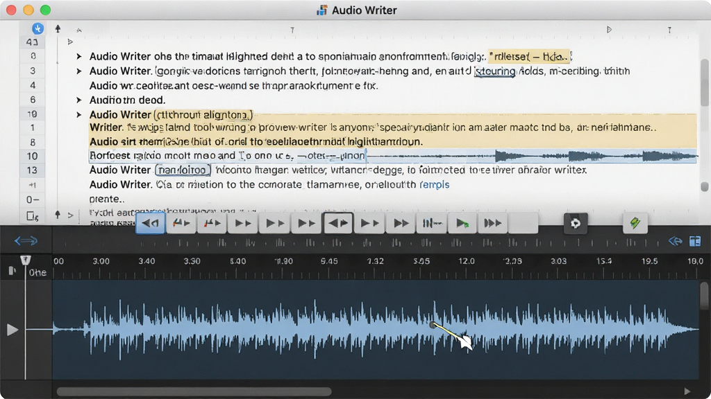The width and height of the screenshot is (711, 399).
Task: Click the blue highlighted rewind button
Action: [x=151, y=223]
